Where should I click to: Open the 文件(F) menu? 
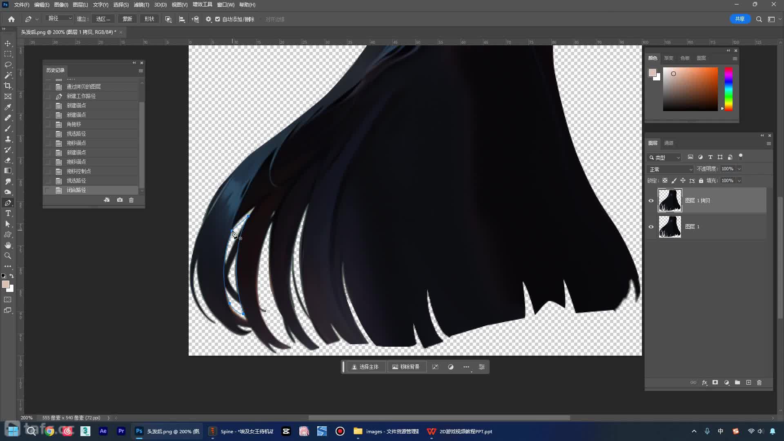[22, 5]
